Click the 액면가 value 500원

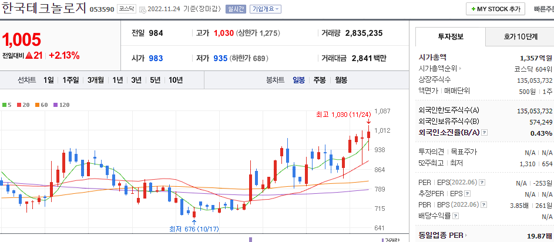[x=527, y=91]
